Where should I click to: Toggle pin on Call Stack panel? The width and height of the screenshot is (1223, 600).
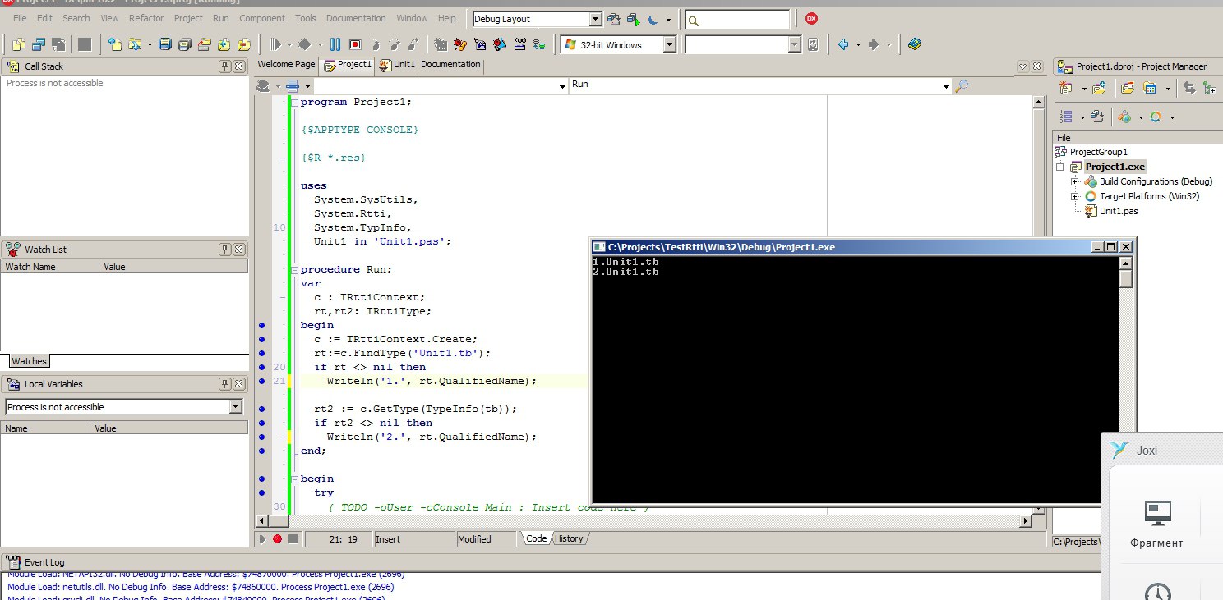pos(224,66)
